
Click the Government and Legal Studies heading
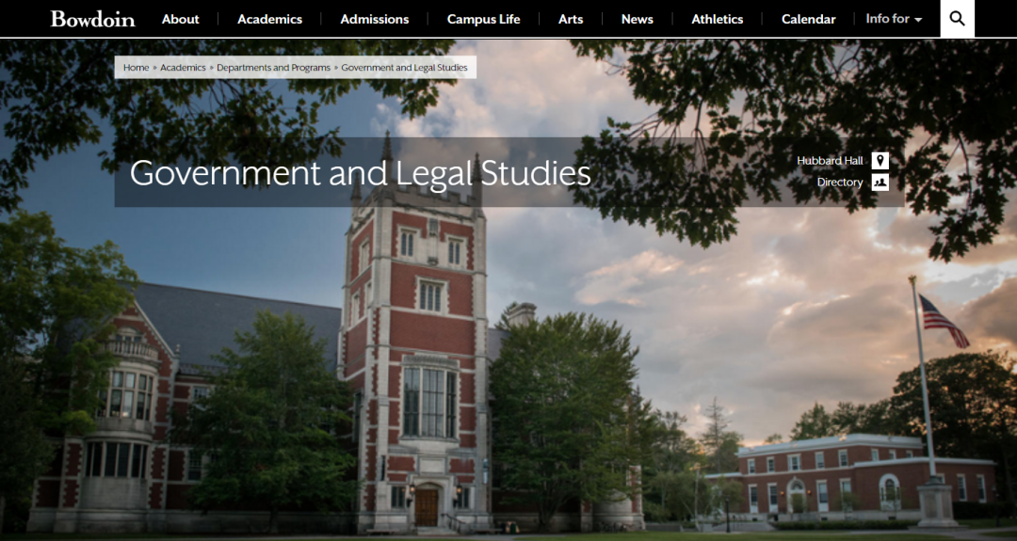(x=360, y=174)
